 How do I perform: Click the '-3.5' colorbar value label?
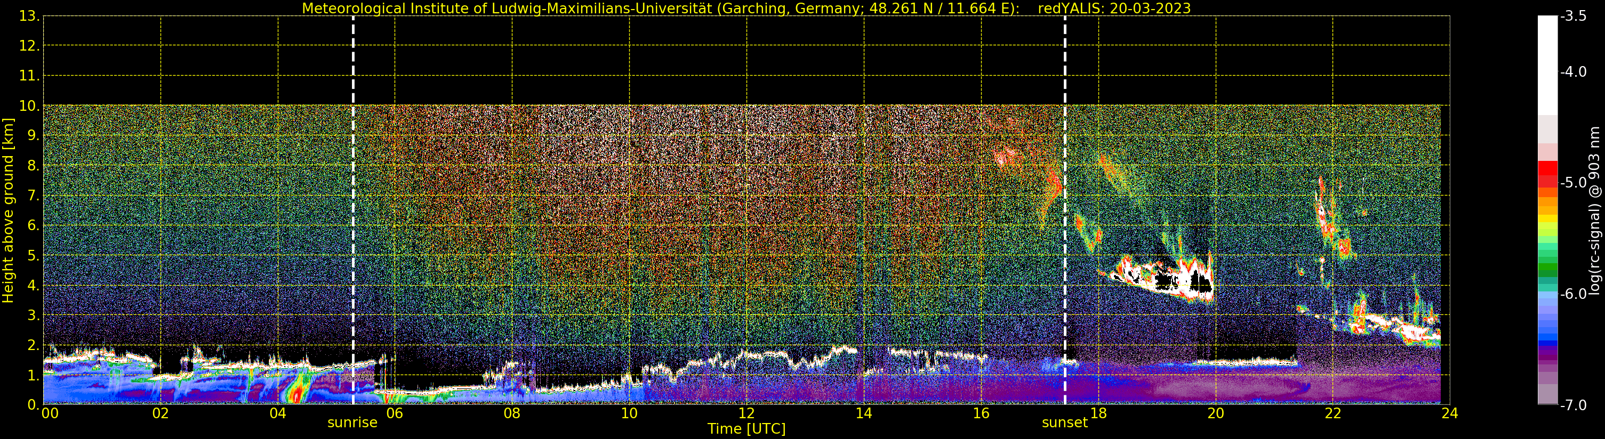(1573, 16)
